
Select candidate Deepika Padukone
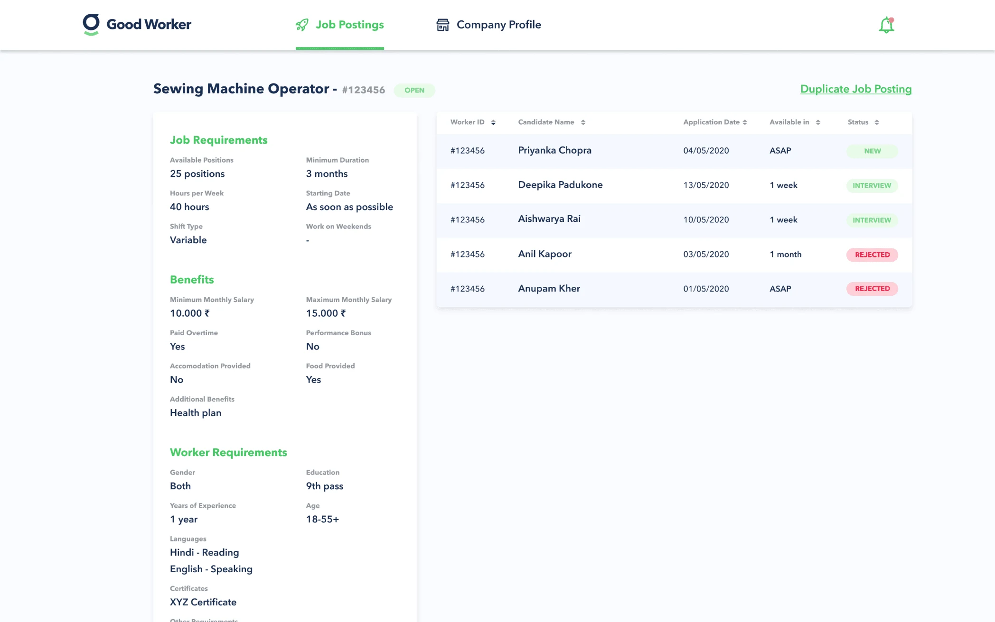pyautogui.click(x=560, y=185)
